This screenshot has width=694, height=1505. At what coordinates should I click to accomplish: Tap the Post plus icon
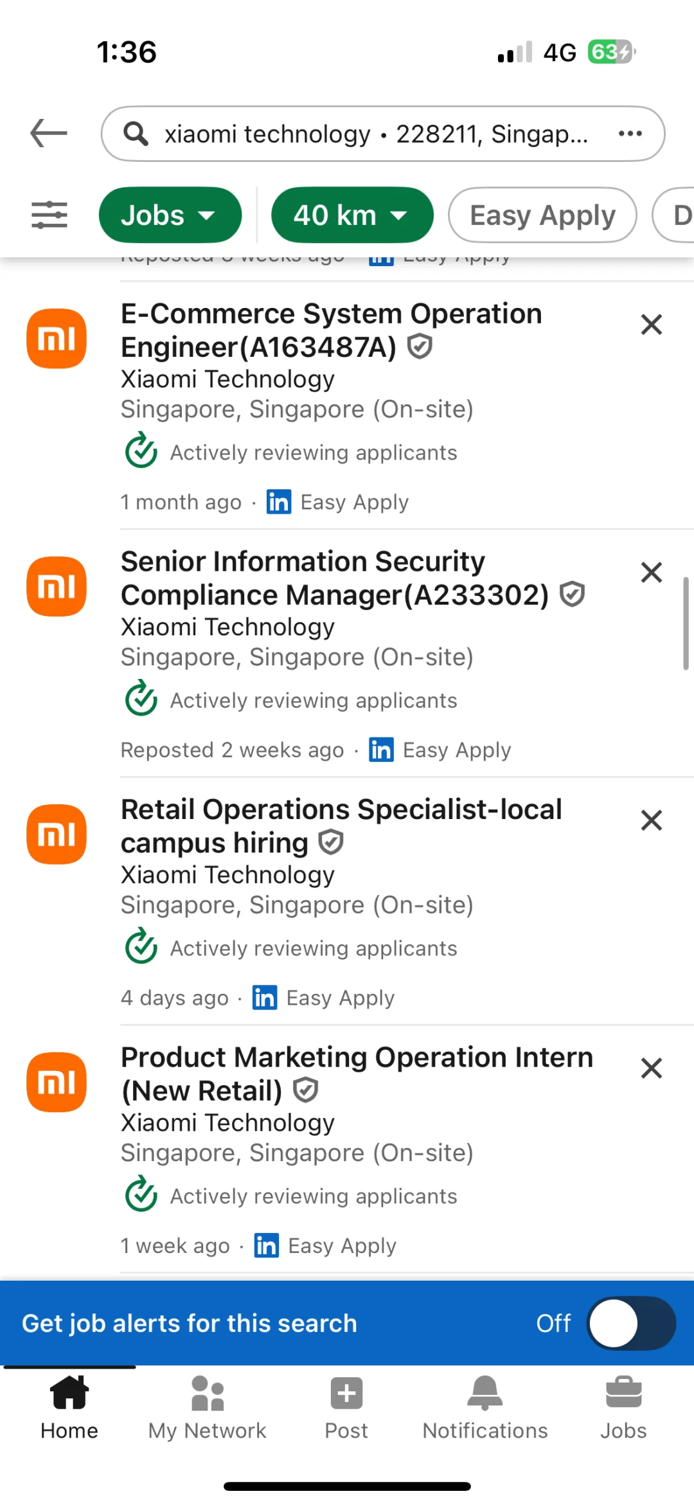pos(346,1394)
